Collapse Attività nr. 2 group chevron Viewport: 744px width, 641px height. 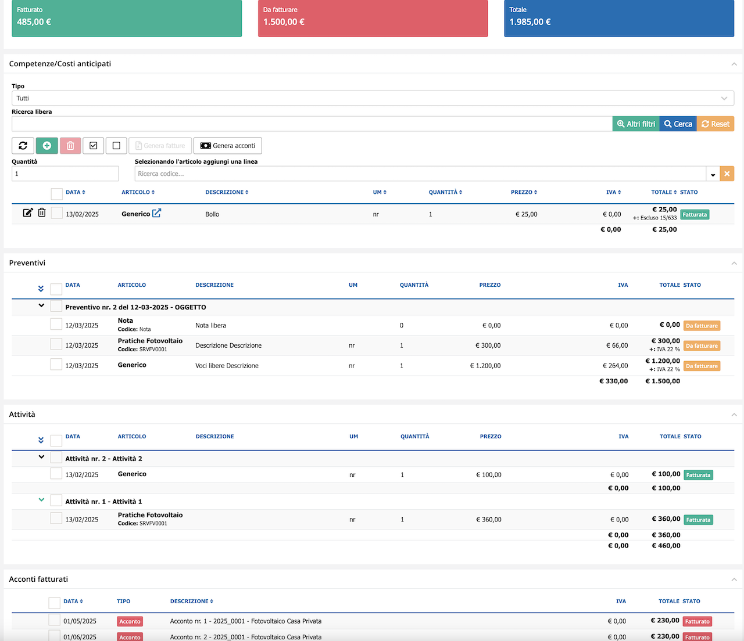[41, 457]
